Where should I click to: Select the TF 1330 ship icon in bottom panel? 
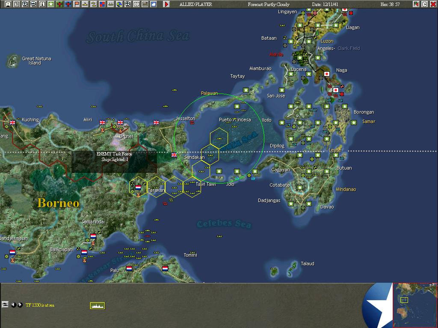tap(98, 306)
